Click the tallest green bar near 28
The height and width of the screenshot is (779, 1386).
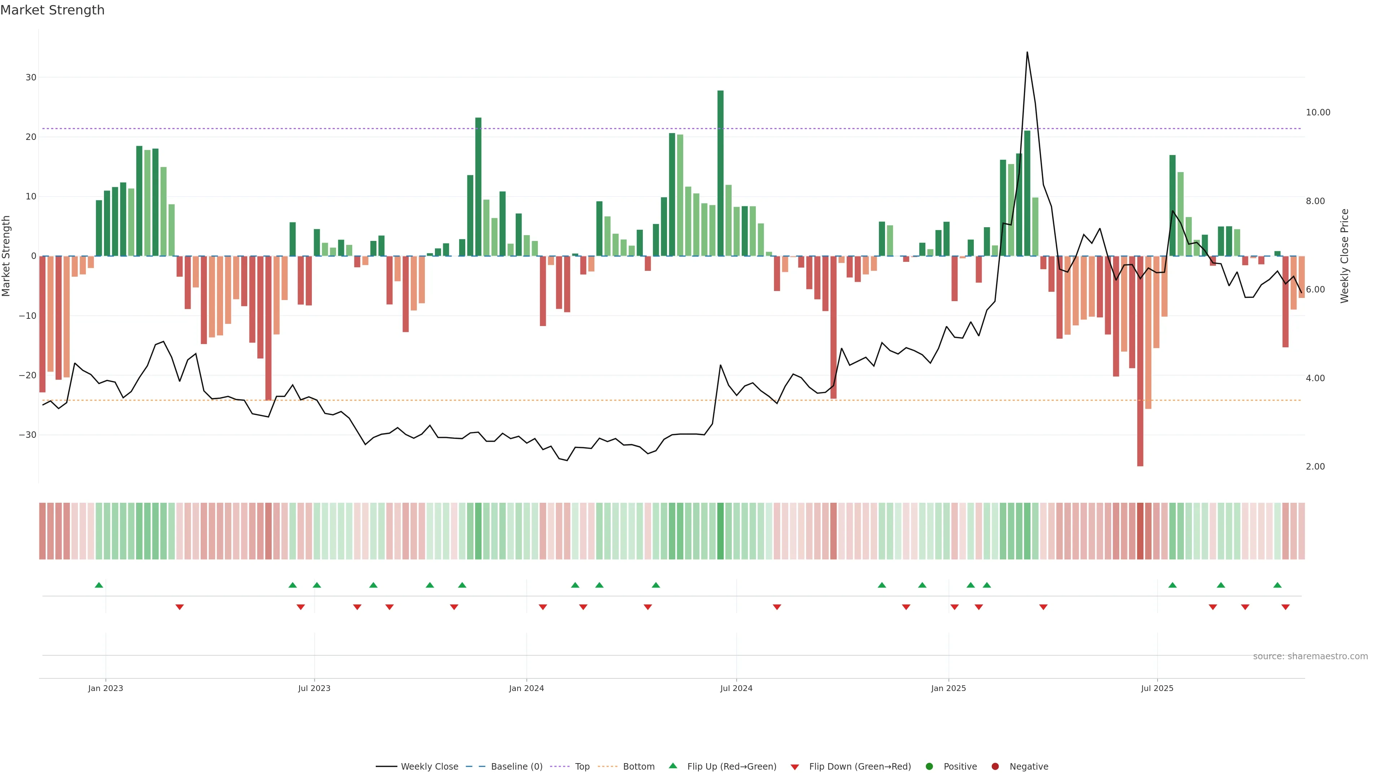coord(720,172)
